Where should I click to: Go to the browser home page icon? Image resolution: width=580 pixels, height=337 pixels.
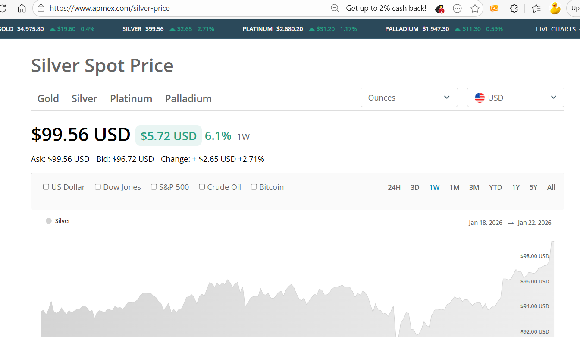(x=22, y=8)
